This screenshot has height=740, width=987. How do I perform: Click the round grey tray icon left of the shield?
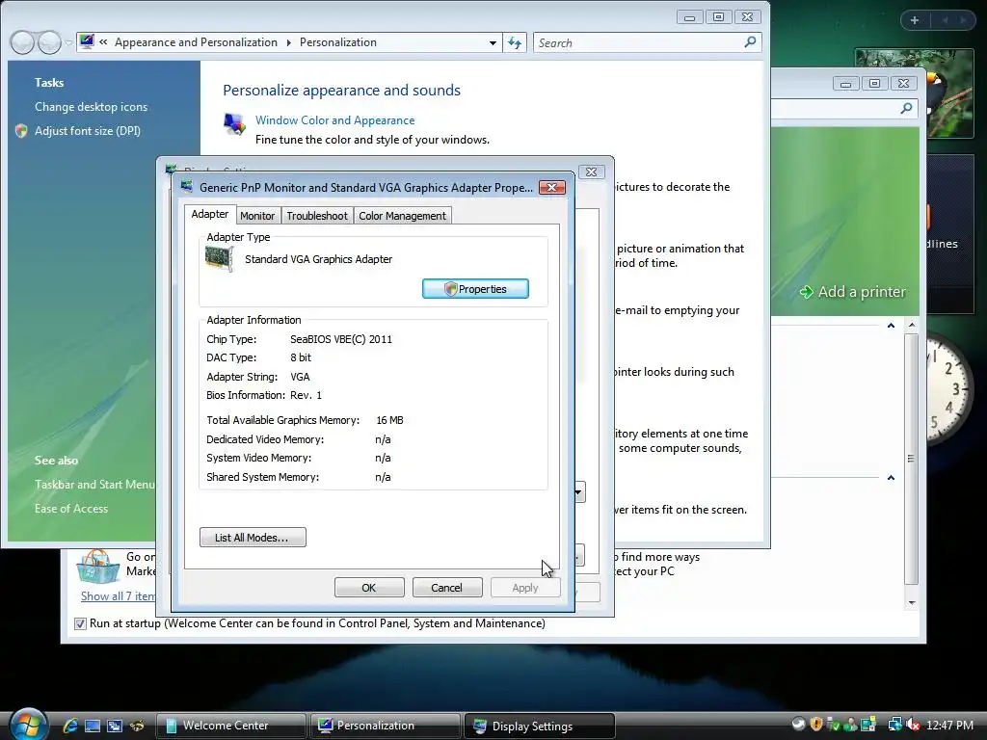pyautogui.click(x=798, y=725)
